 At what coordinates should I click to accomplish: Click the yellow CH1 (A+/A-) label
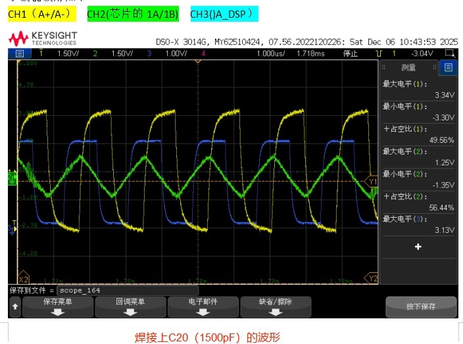[42, 14]
